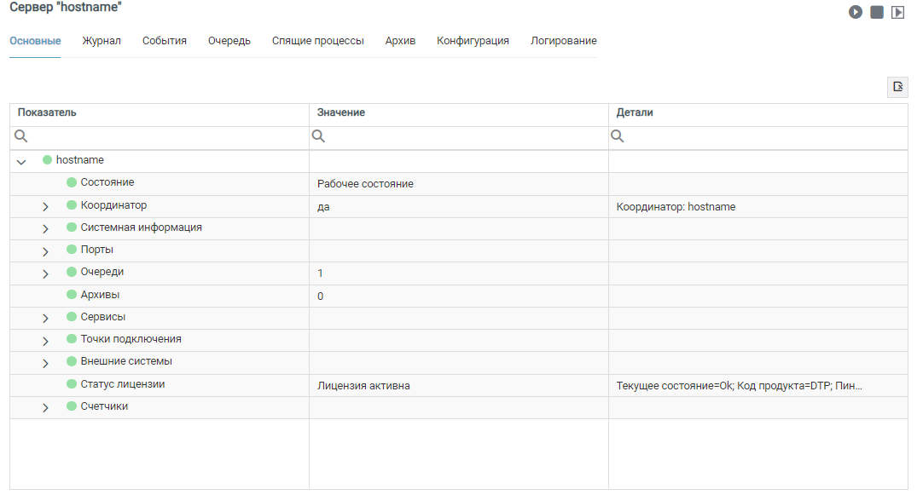This screenshot has height=495, width=917.
Task: Click the export table icon button
Action: 897,87
